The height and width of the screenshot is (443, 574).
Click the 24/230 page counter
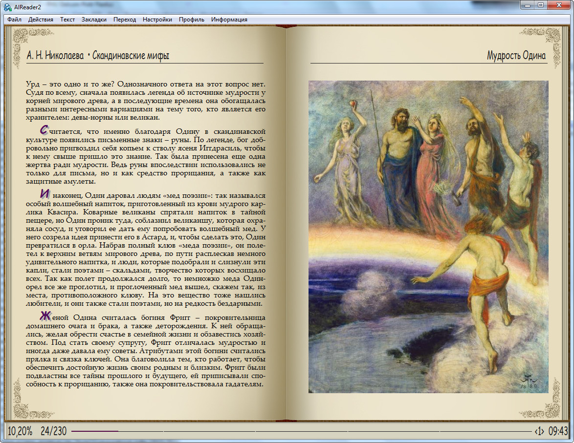(x=53, y=431)
